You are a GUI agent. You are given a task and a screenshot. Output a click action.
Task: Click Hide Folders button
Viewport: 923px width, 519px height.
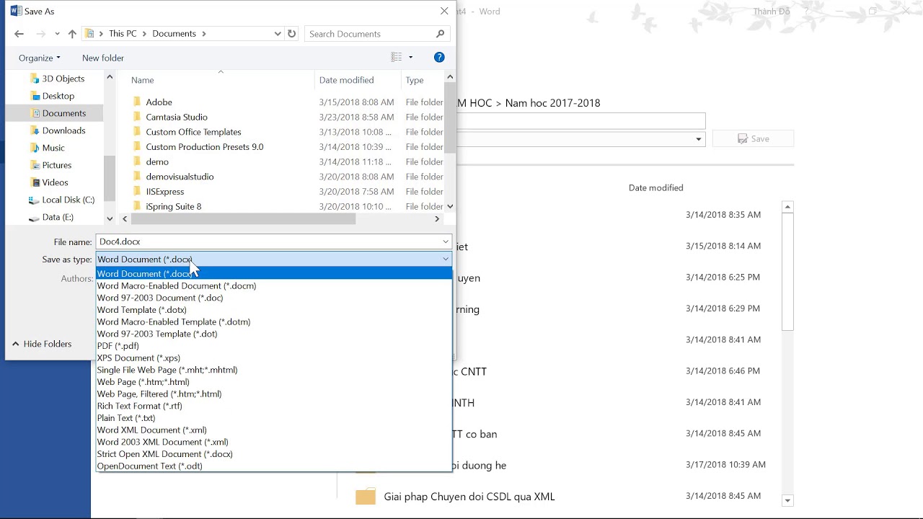(x=42, y=345)
